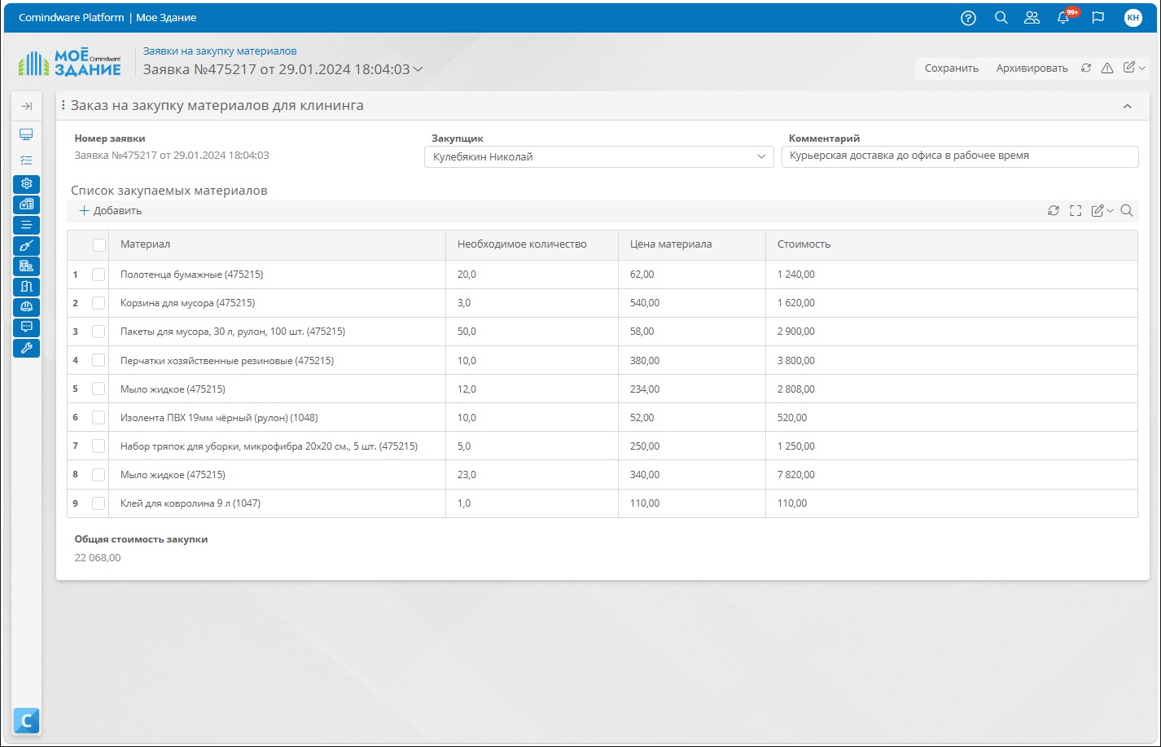Screen dimensions: 1161x747
Task: Collapse the Заказ на закупку материалов panel
Action: coord(1128,106)
